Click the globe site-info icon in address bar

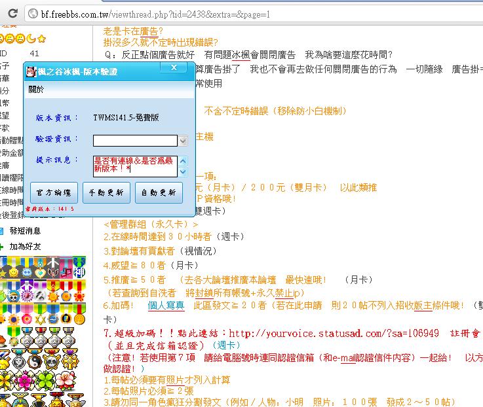33,14
